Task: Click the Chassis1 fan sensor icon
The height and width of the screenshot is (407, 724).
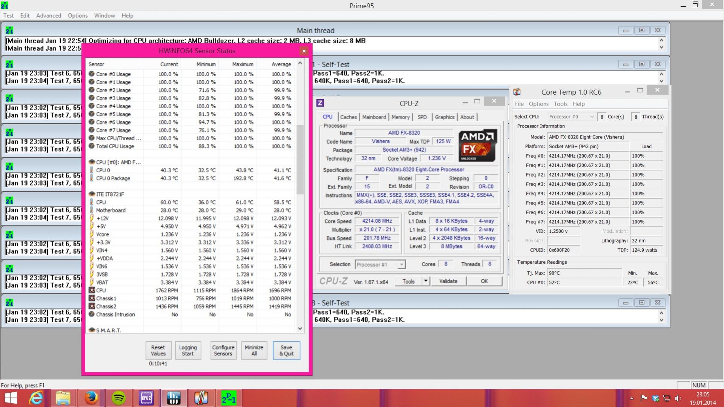Action: point(91,298)
